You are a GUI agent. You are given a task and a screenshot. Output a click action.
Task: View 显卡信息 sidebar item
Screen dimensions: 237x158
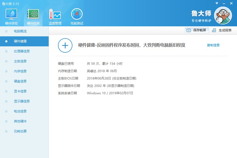click(x=20, y=91)
